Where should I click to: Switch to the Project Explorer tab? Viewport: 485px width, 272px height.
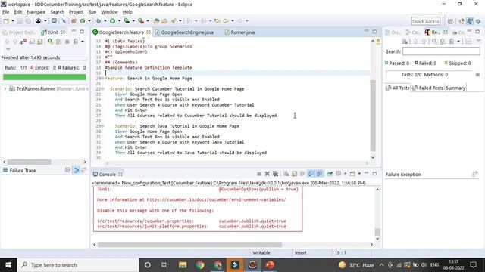[20, 32]
